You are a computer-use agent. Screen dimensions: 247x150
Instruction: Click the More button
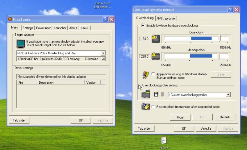180,117
